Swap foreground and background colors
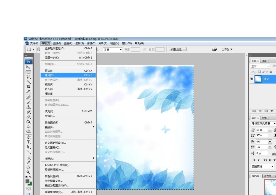276x195 pixels. (x=30, y=177)
